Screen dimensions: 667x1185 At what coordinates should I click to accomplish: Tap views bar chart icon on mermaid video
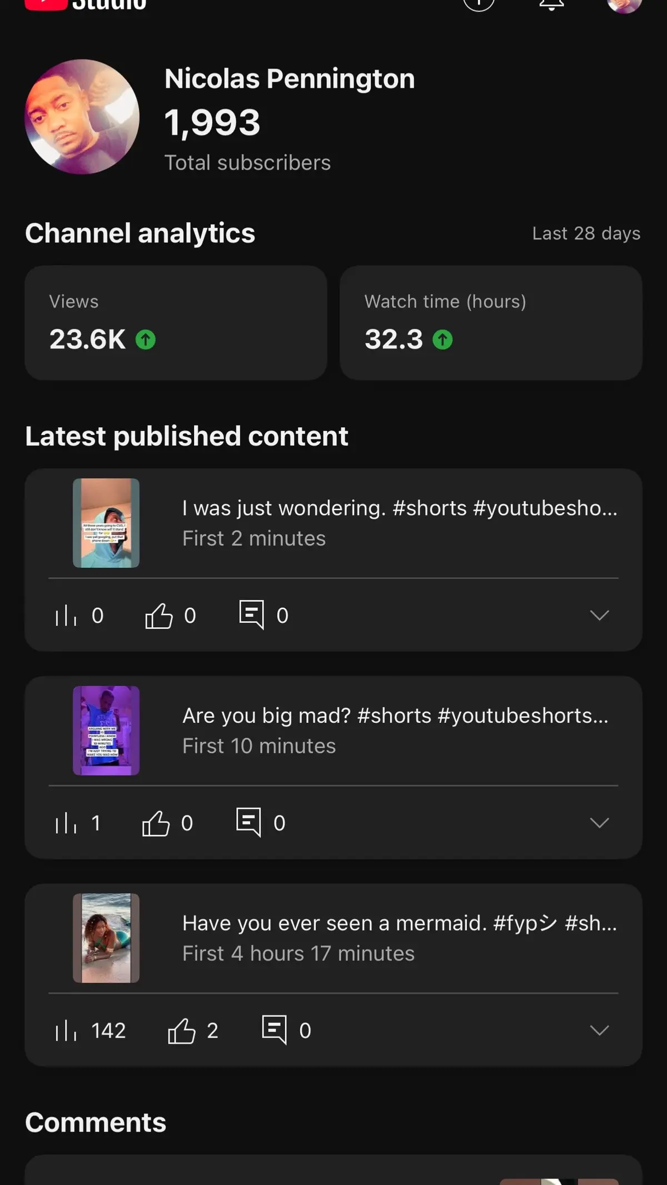66,1031
